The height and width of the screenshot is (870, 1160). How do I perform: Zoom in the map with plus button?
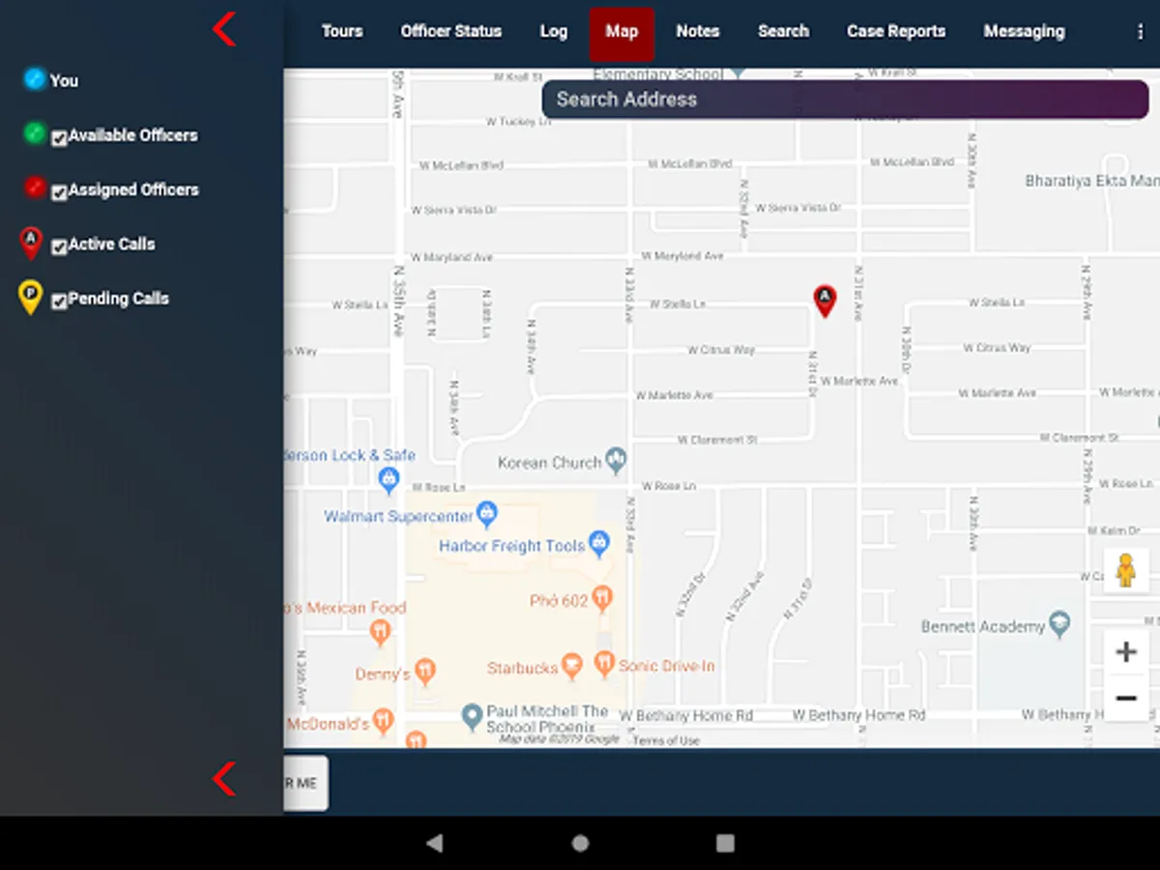coord(1125,652)
